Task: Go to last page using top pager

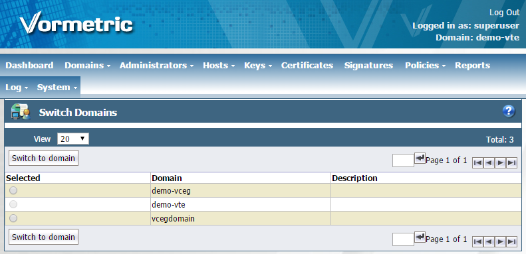Action: coord(511,163)
